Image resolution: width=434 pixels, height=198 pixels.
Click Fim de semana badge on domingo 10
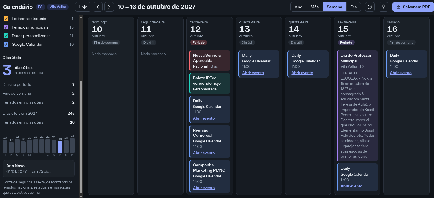(106, 43)
